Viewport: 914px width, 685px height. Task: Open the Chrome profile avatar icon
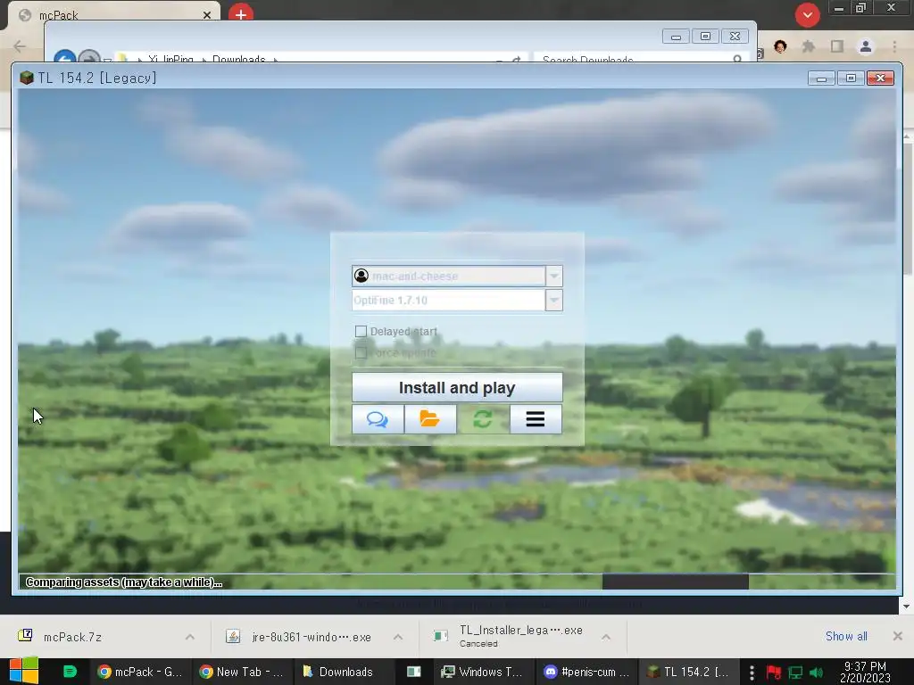866,46
